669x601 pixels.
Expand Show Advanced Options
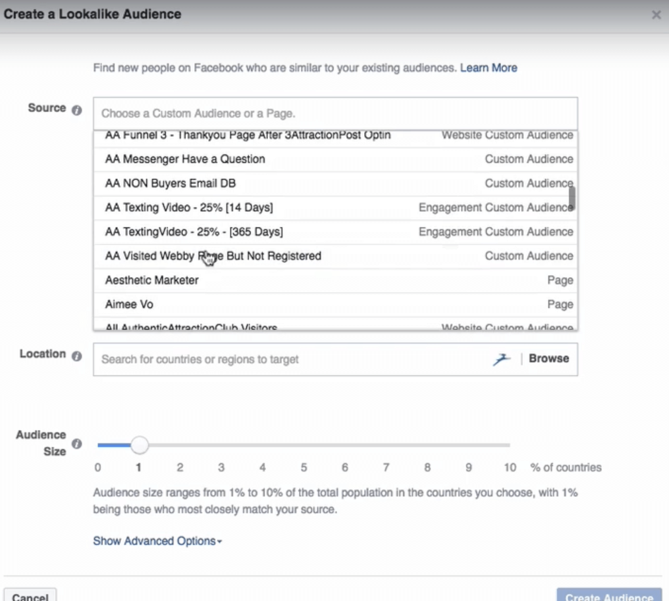coord(154,541)
